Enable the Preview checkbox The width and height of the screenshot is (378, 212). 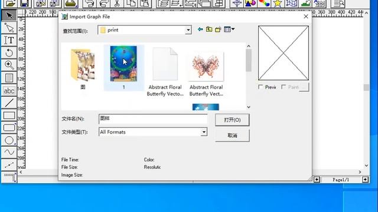click(260, 87)
